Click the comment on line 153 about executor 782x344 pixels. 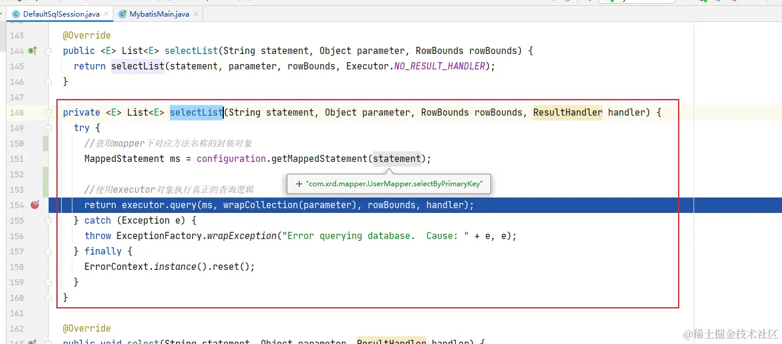(x=169, y=190)
